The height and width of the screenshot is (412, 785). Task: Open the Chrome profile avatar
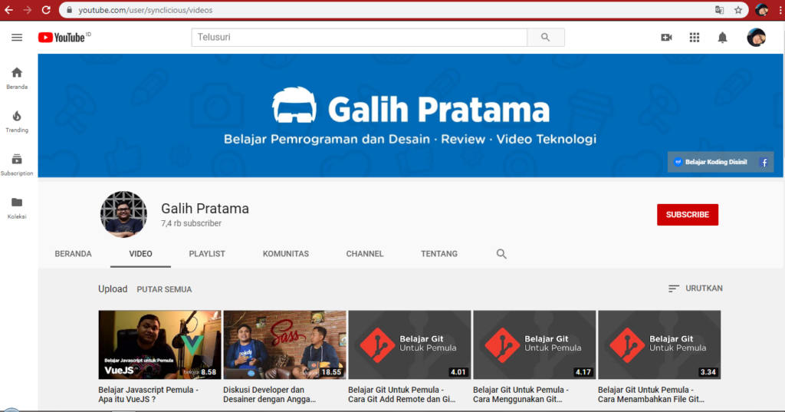[761, 10]
